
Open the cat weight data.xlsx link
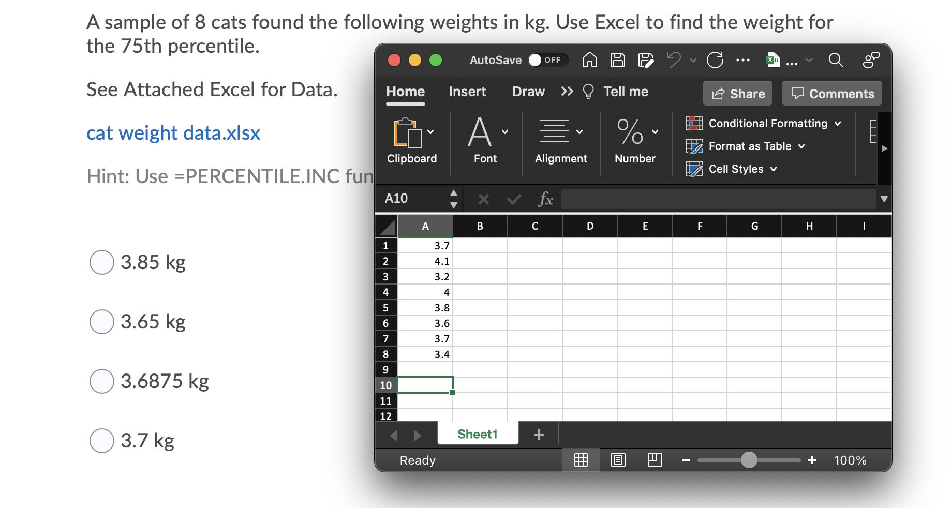[173, 133]
